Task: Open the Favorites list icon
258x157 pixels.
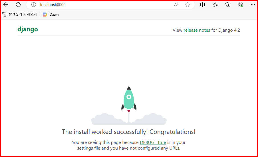Action: 215,5
